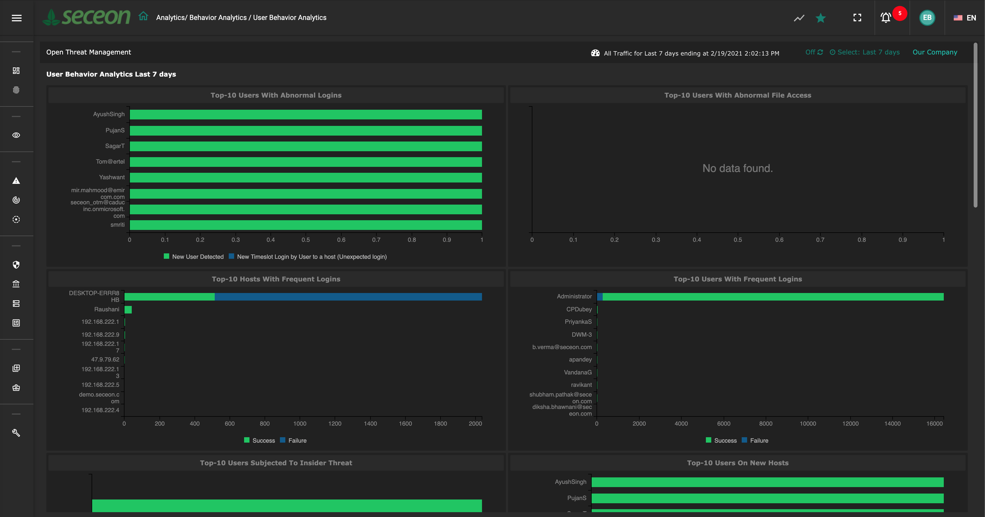Click the home icon in breadcrumb
Image resolution: width=985 pixels, height=517 pixels.
(143, 16)
